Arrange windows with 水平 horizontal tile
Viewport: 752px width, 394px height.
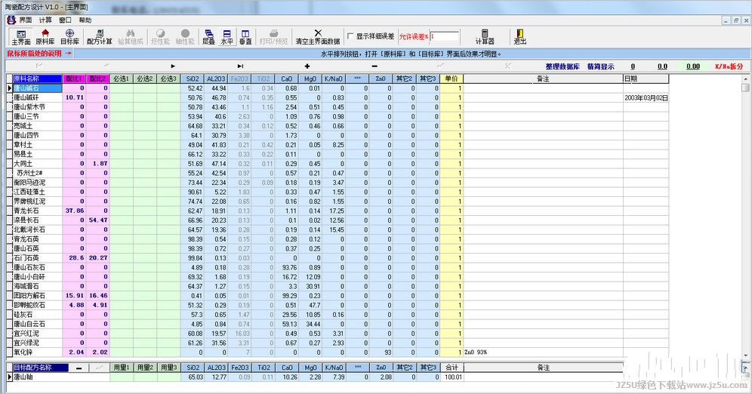[227, 37]
